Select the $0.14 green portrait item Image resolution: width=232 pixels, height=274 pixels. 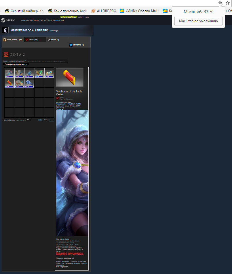[39, 73]
